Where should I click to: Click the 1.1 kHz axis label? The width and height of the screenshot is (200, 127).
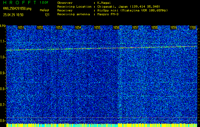pyautogui.click(x=3, y=41)
